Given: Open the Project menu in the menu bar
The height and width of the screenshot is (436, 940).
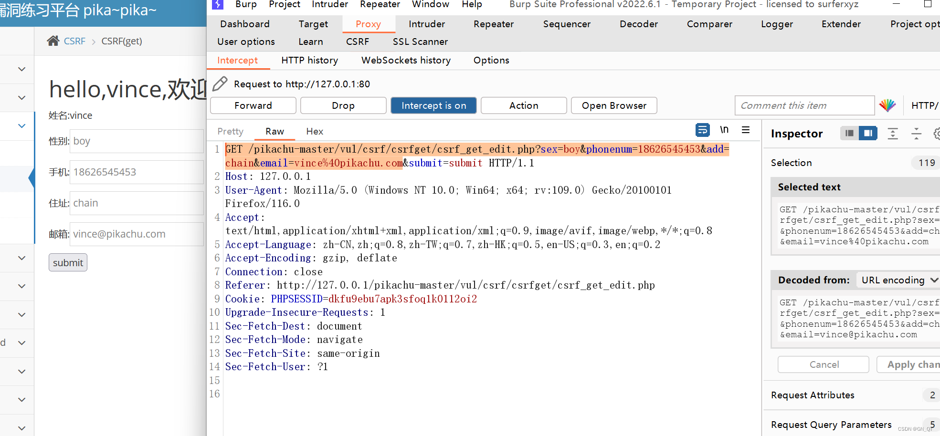Looking at the screenshot, I should [285, 4].
